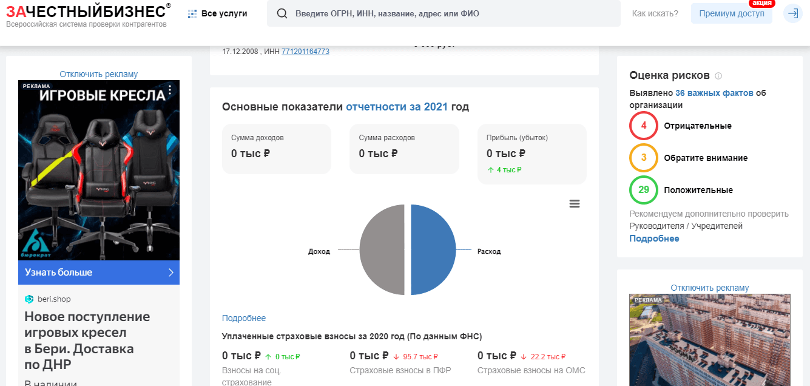Click the risk assessment info icon
The height and width of the screenshot is (386, 810).
(x=718, y=76)
